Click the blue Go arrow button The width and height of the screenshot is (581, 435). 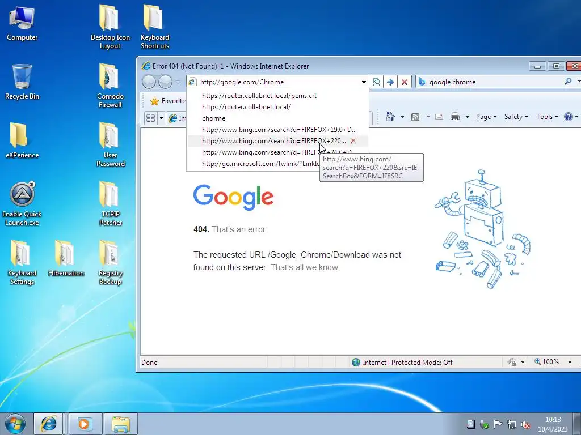[x=390, y=82]
